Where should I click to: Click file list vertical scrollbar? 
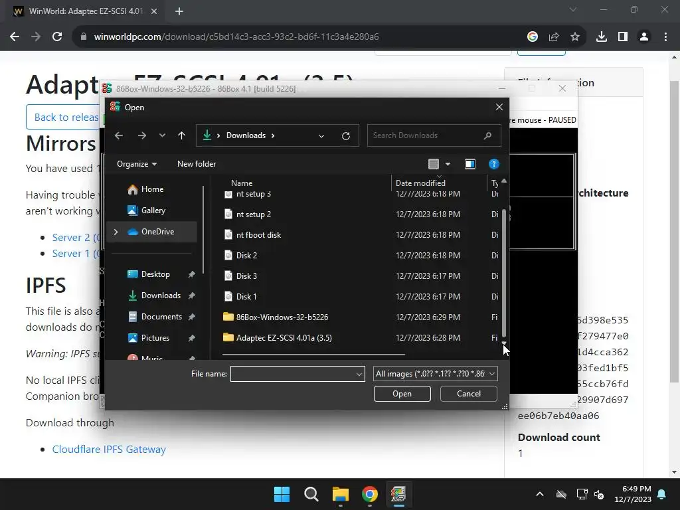(x=504, y=273)
